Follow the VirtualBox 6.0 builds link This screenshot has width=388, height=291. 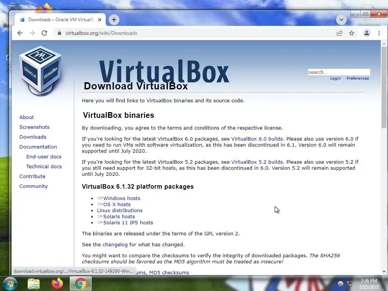[257, 139]
